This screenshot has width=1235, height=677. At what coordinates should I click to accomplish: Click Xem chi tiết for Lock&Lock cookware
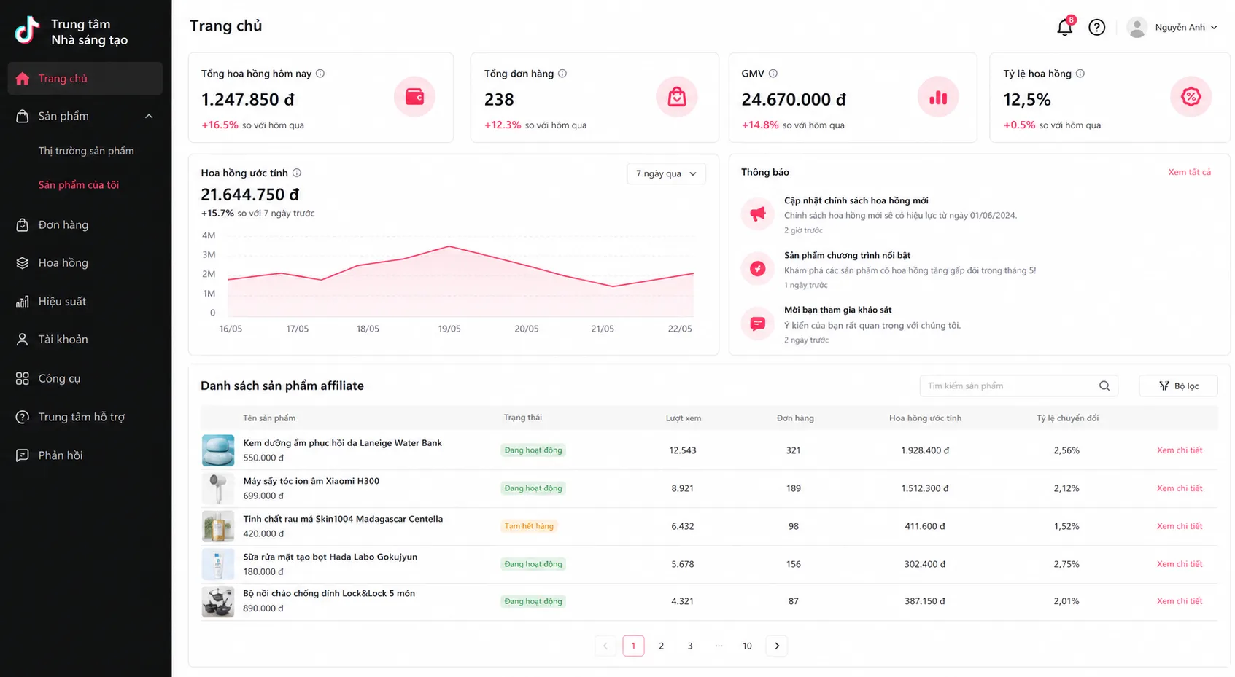[x=1180, y=601]
